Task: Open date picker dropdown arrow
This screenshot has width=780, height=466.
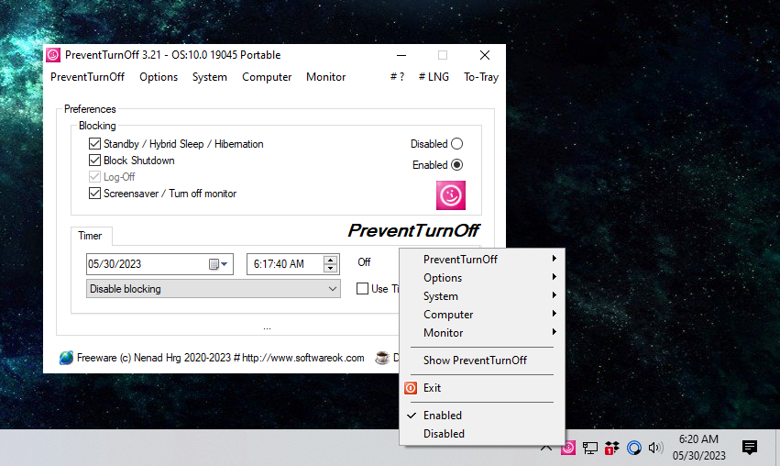Action: [x=225, y=264]
